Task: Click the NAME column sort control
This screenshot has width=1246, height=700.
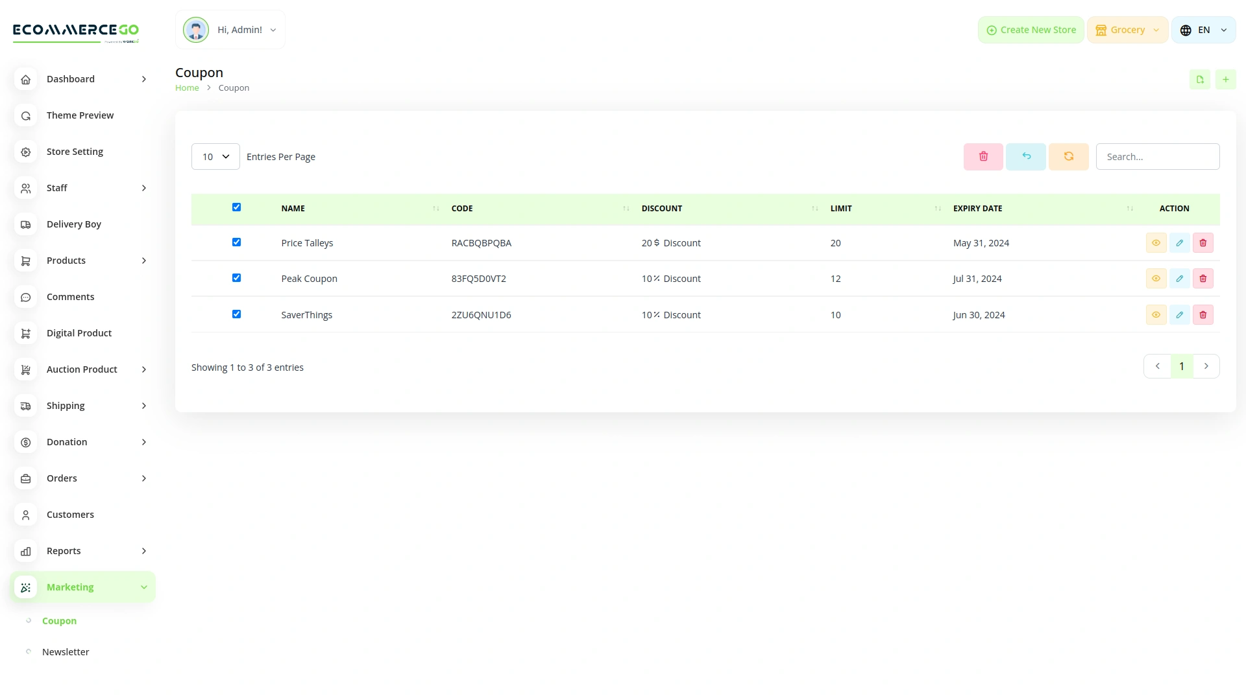Action: pyautogui.click(x=435, y=208)
